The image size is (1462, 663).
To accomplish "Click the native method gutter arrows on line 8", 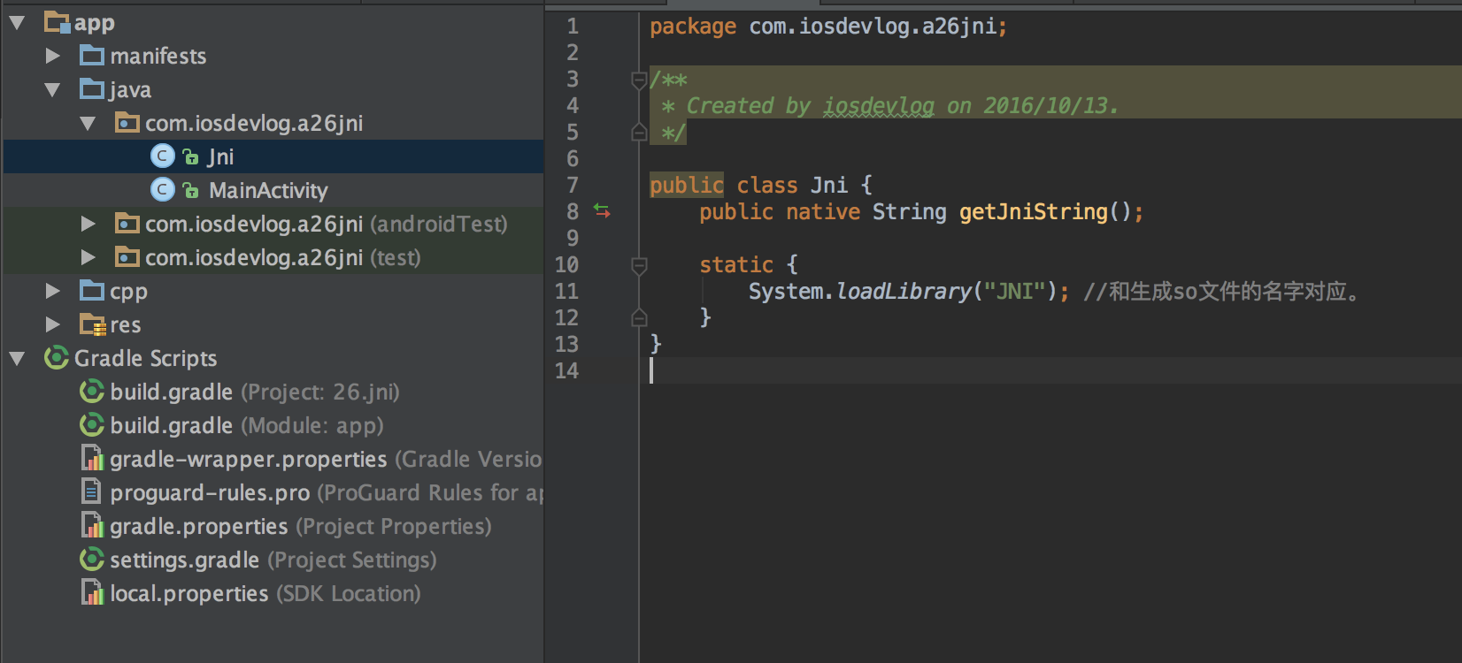I will tap(602, 211).
